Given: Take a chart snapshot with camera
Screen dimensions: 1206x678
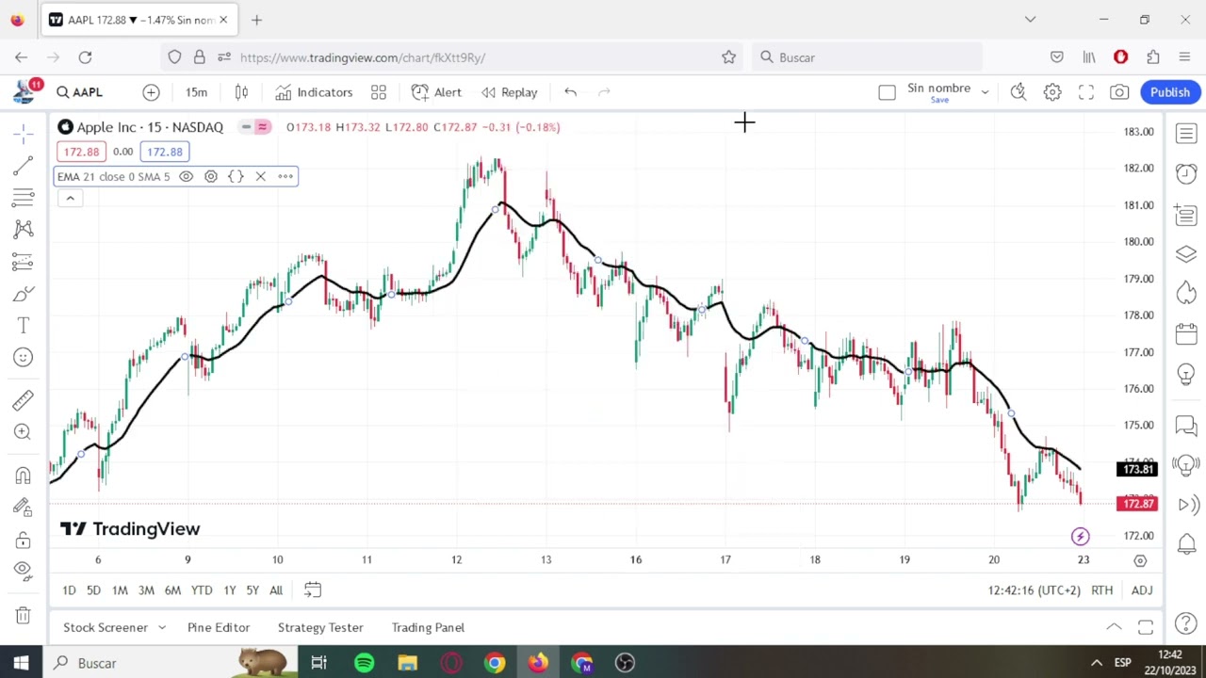Looking at the screenshot, I should point(1119,92).
